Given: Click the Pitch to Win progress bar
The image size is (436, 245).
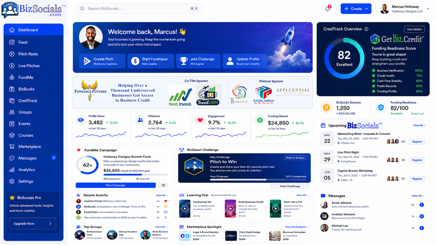Looking at the screenshot, I should [x=258, y=180].
